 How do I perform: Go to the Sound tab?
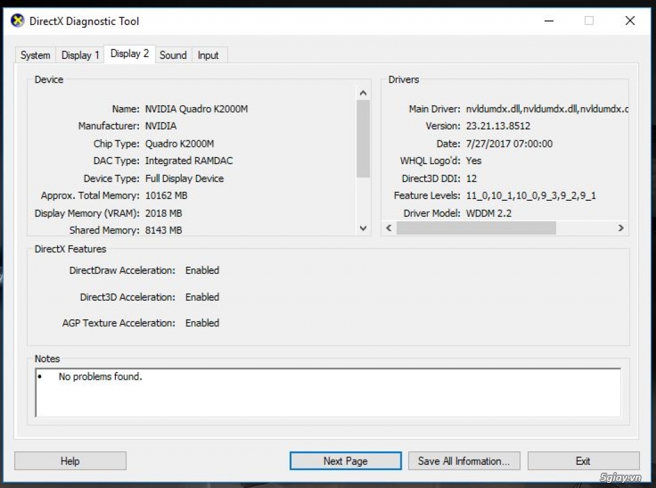click(x=173, y=55)
